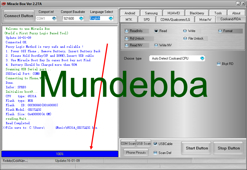Open the Blackberry tab
This screenshot has width=247, height=170.
coord(197,13)
